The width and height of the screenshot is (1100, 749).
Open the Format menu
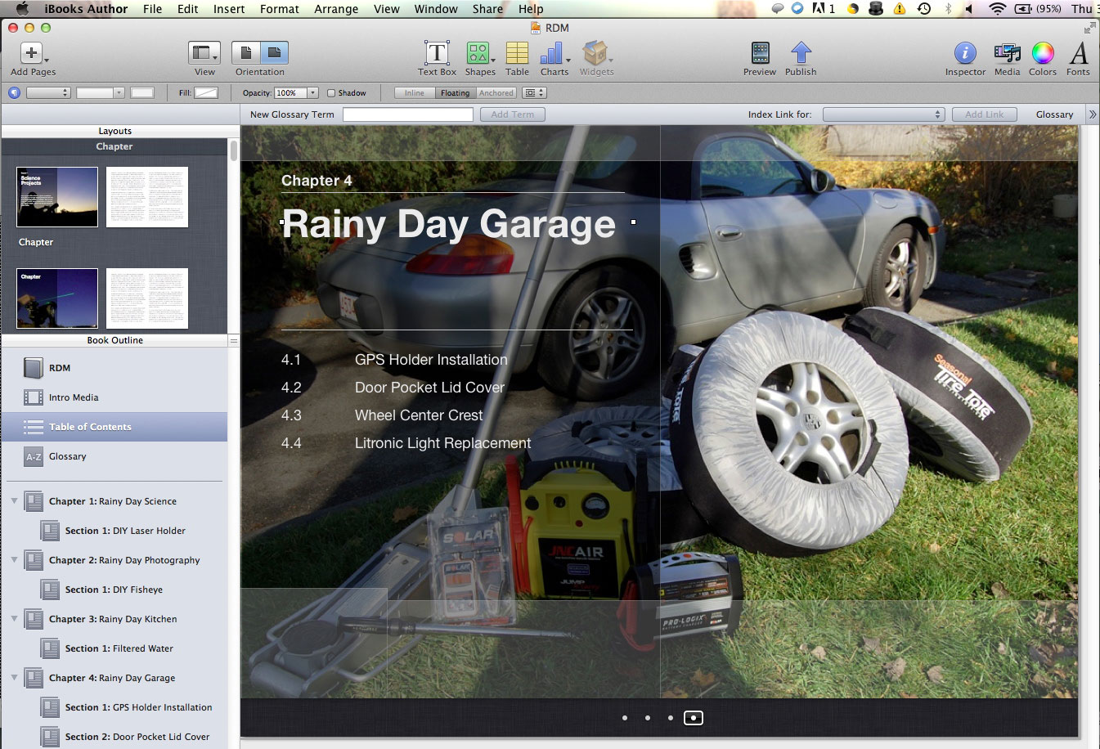tap(280, 9)
